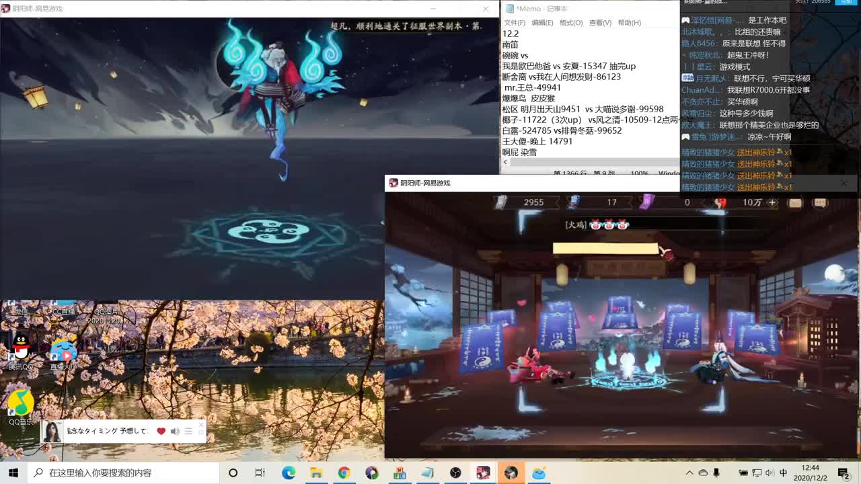Open the QQ图片 desktop file
Viewport: 861px width, 484px height.
pyautogui.click(x=106, y=313)
